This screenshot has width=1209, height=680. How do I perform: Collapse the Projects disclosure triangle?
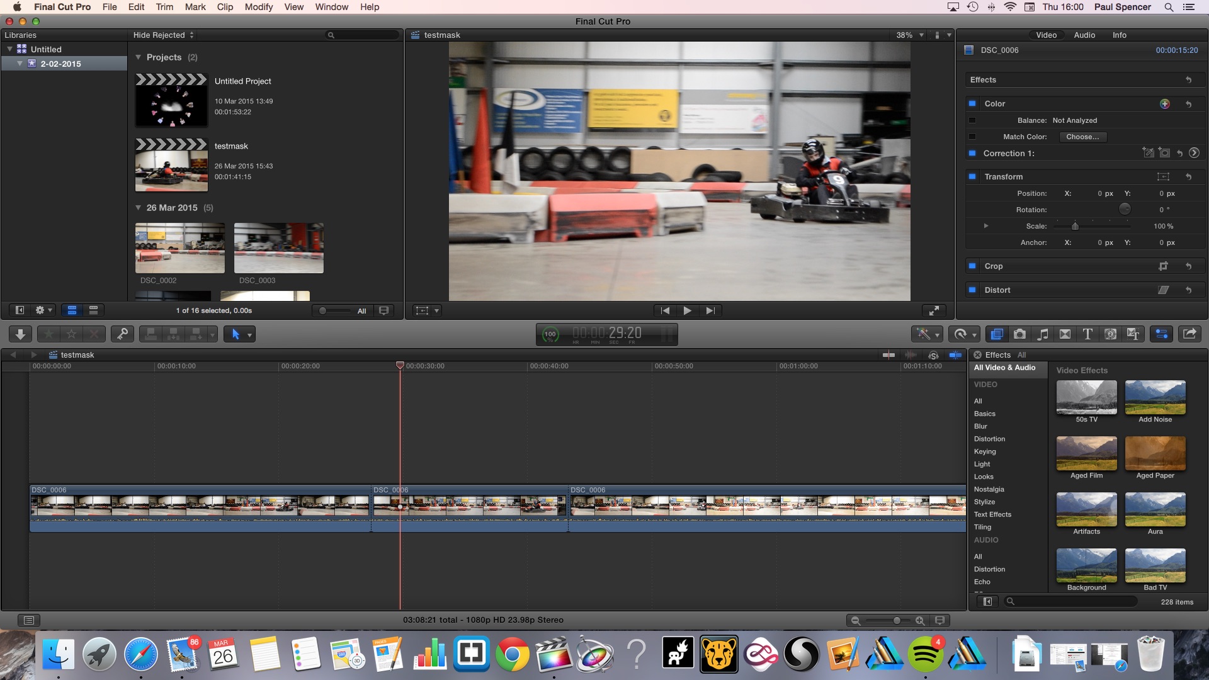pyautogui.click(x=139, y=57)
